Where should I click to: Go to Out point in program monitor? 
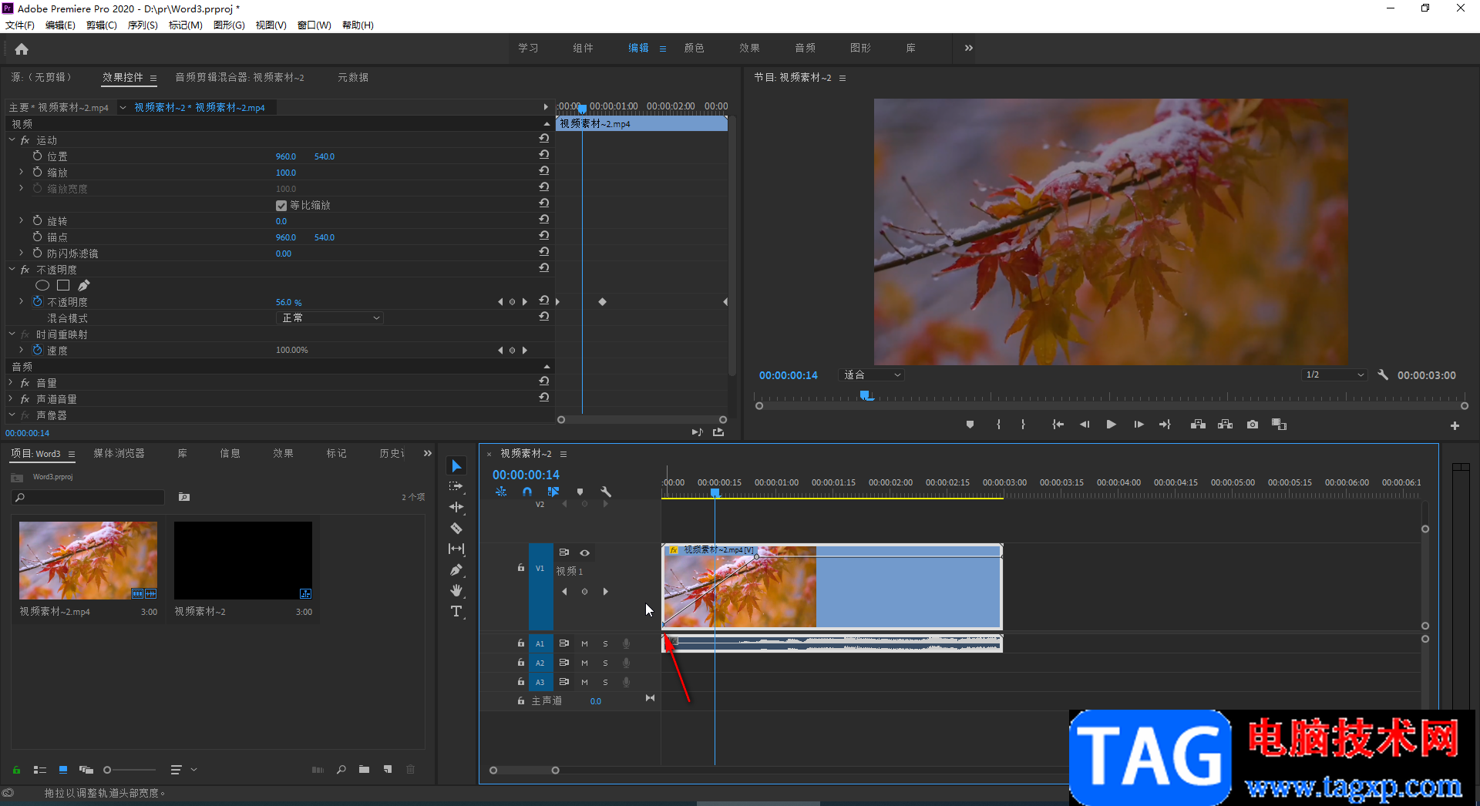coord(1165,425)
